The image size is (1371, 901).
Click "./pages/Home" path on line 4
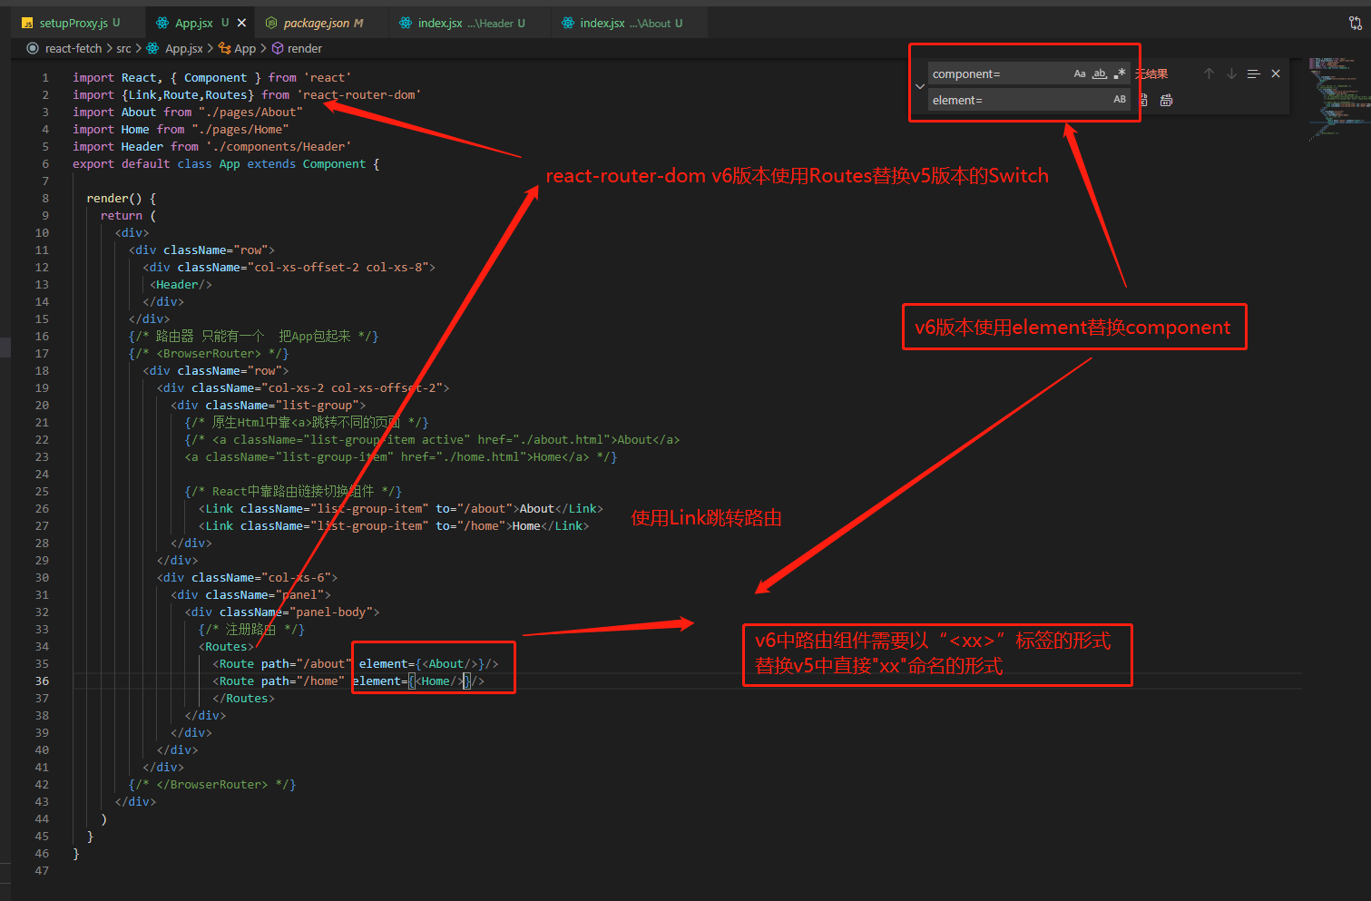pos(240,129)
